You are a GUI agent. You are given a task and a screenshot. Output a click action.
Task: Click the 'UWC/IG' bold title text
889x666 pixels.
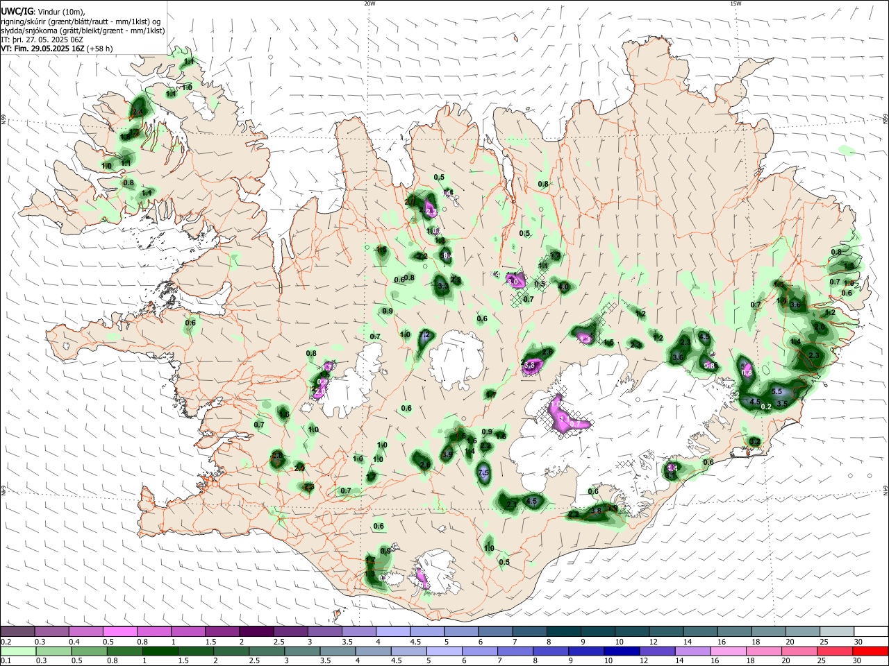pyautogui.click(x=16, y=12)
